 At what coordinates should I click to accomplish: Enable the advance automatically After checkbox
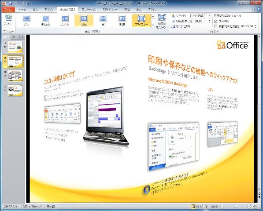[216, 26]
